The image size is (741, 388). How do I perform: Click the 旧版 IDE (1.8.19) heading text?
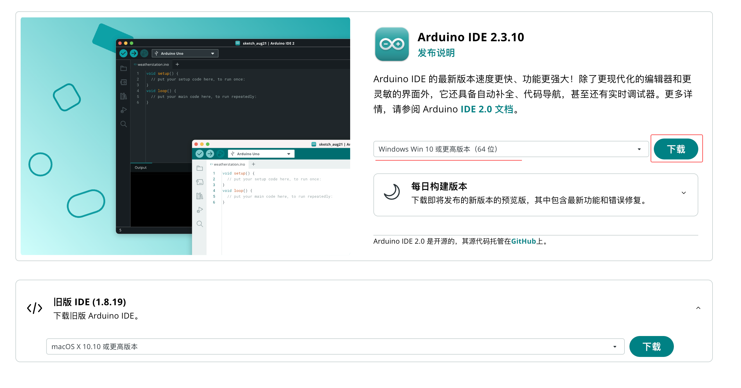click(90, 302)
